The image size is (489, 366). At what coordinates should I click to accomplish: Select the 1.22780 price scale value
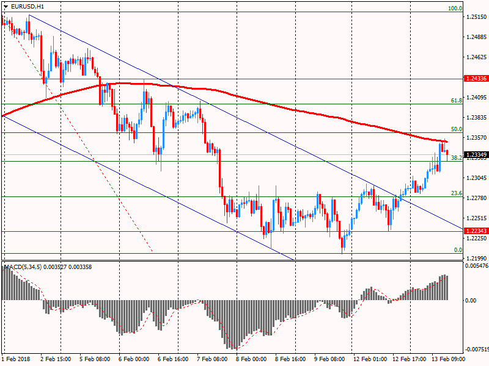click(x=477, y=198)
